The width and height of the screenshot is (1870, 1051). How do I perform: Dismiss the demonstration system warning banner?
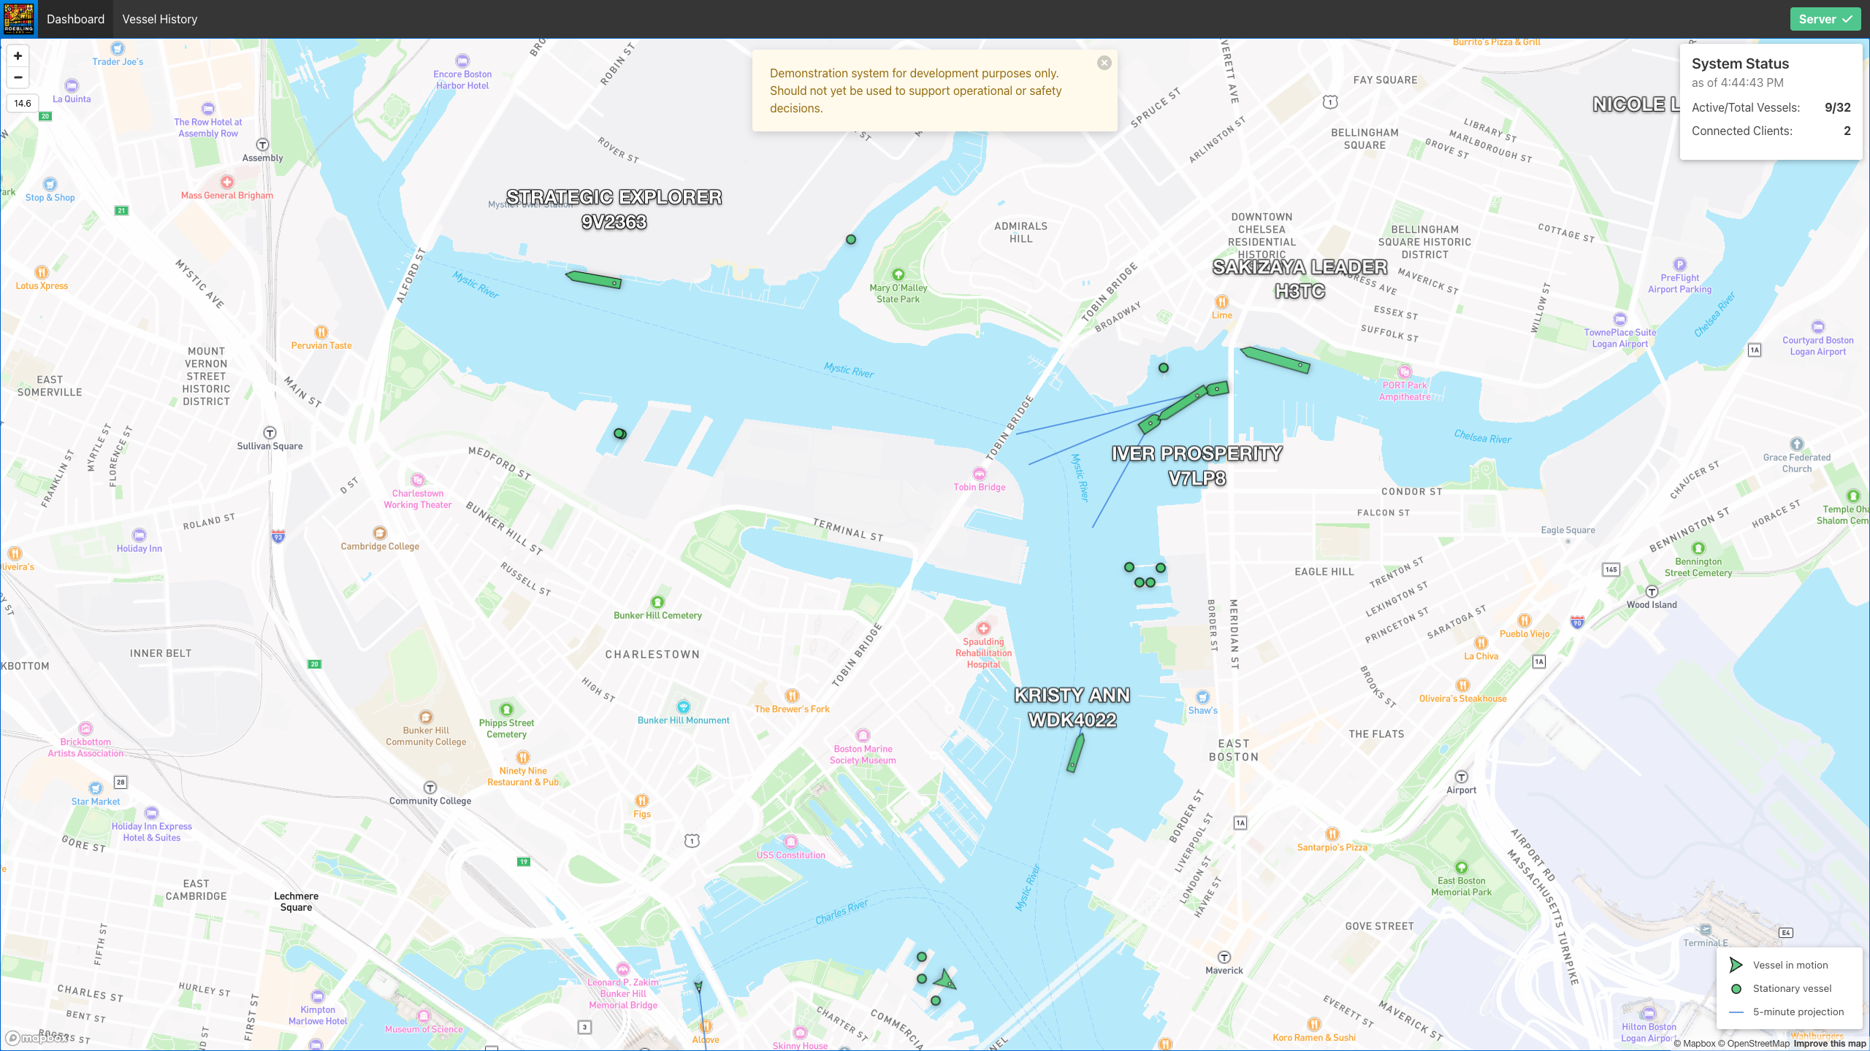point(1104,63)
